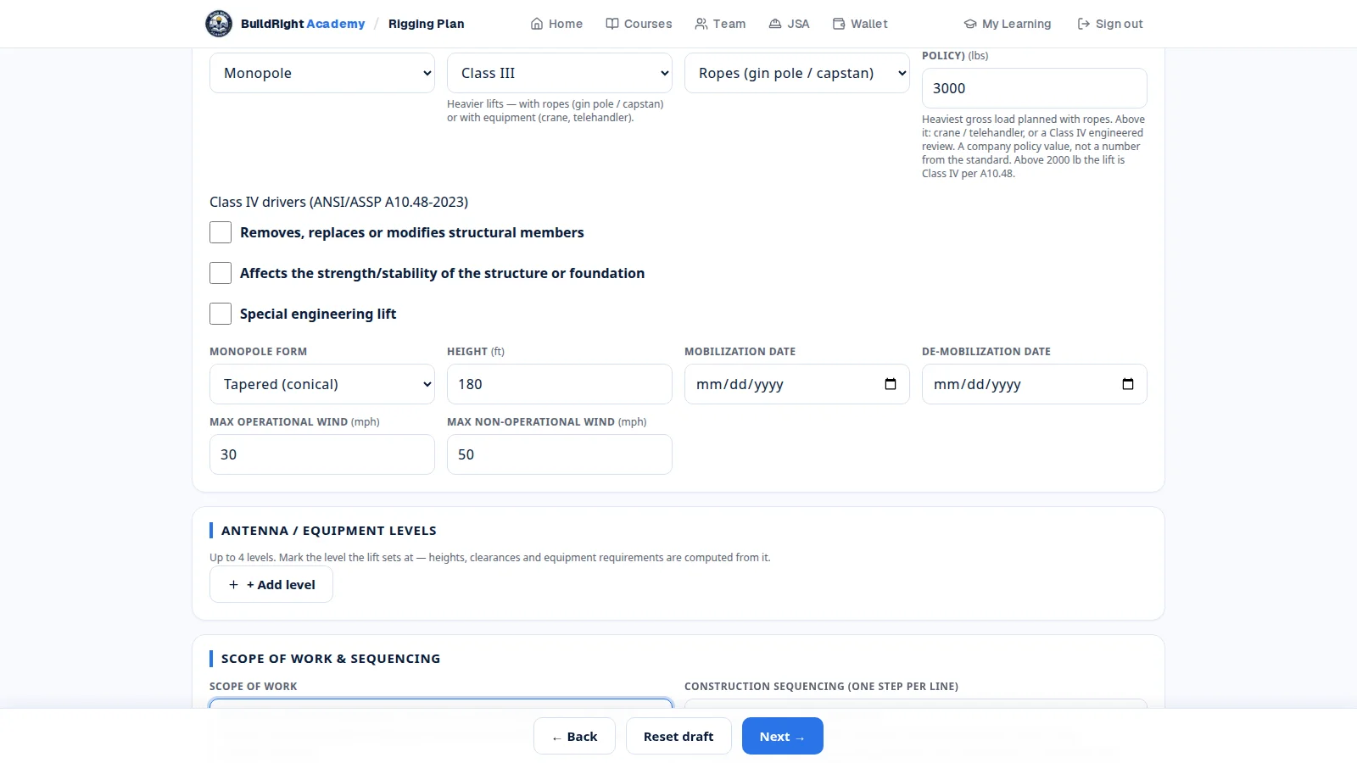
Task: Select the Rigging Plan breadcrumb item
Action: [x=427, y=24]
